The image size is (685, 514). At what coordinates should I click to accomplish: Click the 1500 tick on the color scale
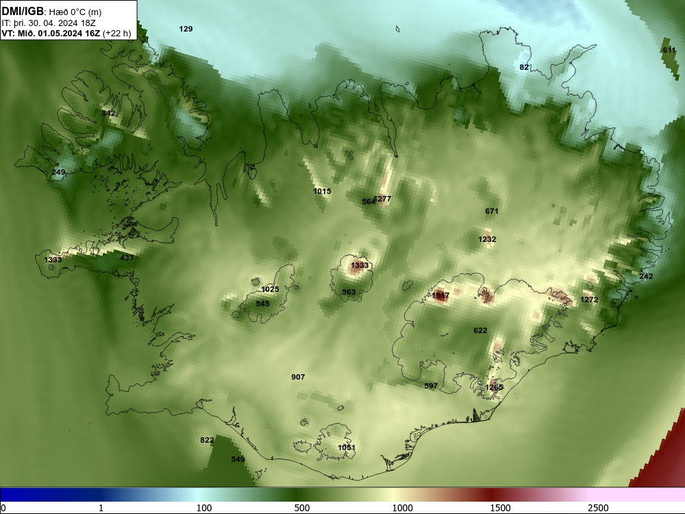pyautogui.click(x=500, y=508)
